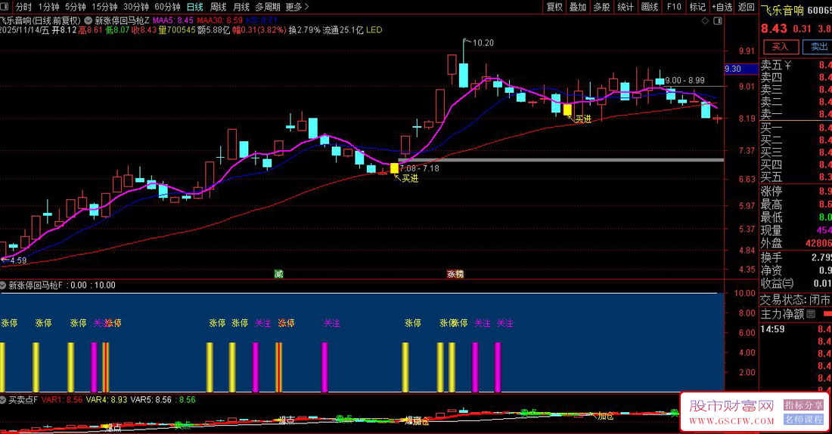Click the 额5.88亿 turnover amount text

pyautogui.click(x=213, y=30)
